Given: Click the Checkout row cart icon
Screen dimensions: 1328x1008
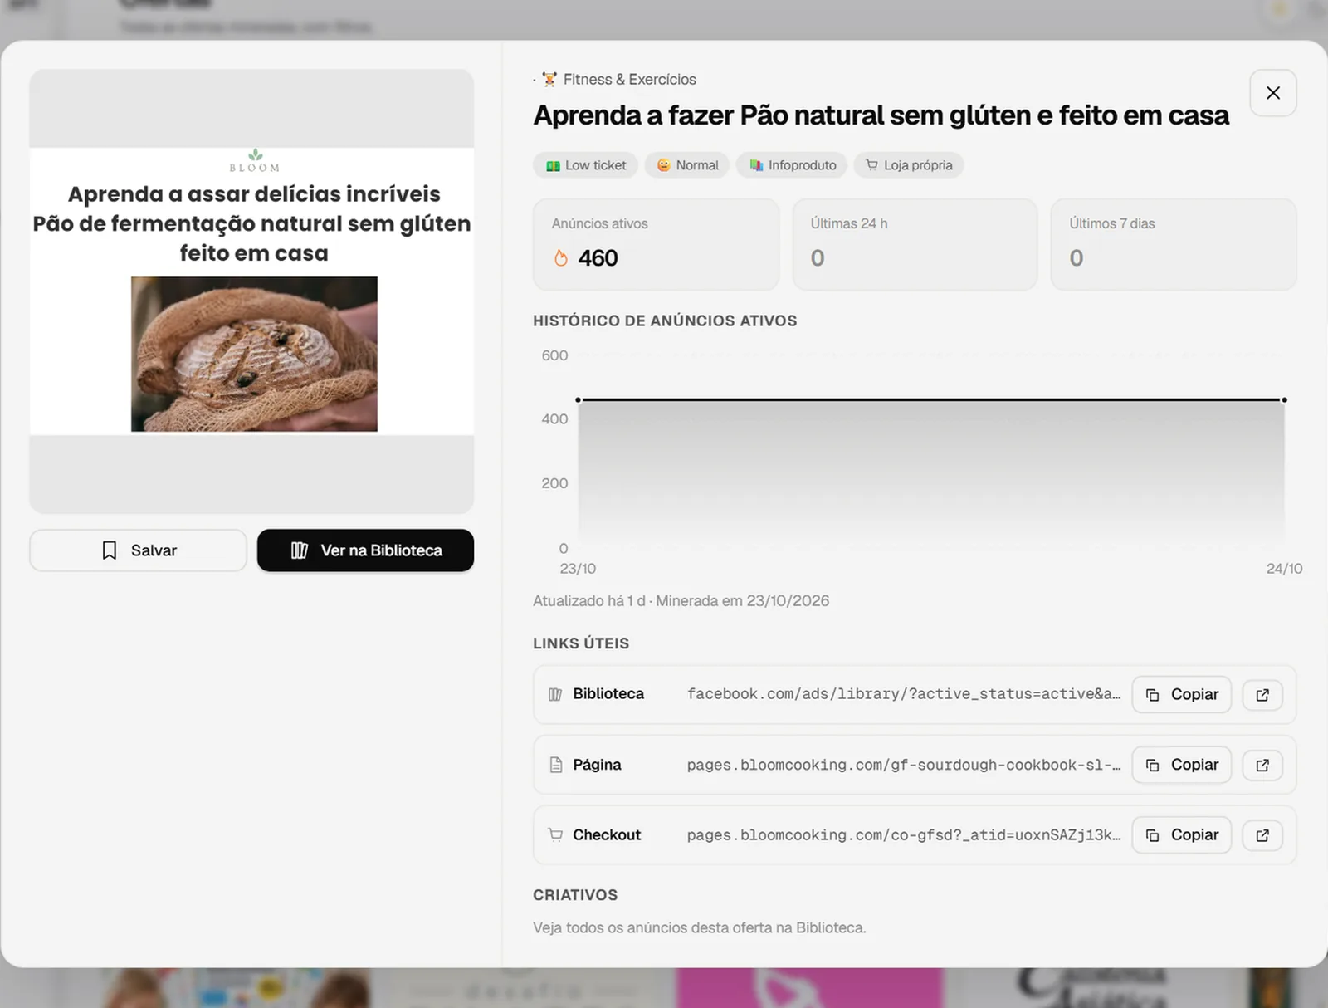Looking at the screenshot, I should pos(555,834).
